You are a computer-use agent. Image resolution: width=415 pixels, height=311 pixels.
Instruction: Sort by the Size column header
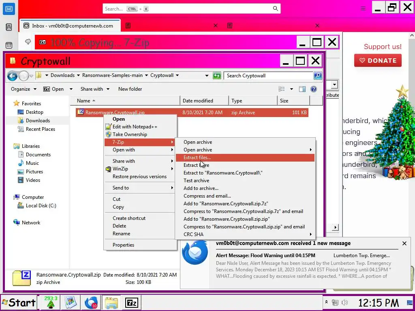[293, 101]
